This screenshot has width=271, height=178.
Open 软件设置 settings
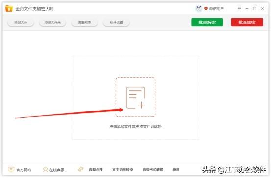116,22
